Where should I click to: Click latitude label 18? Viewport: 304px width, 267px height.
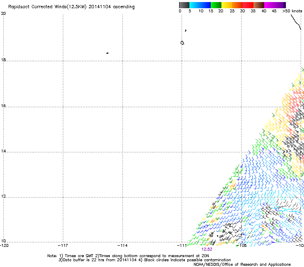coord(3,60)
